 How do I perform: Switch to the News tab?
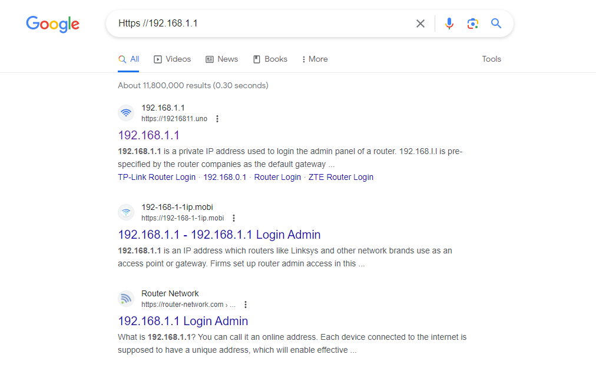(x=221, y=59)
